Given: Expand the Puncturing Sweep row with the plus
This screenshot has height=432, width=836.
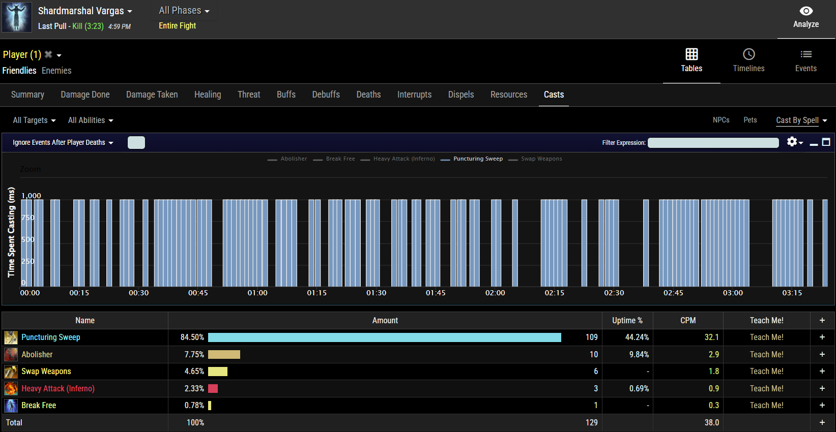Looking at the screenshot, I should point(822,337).
